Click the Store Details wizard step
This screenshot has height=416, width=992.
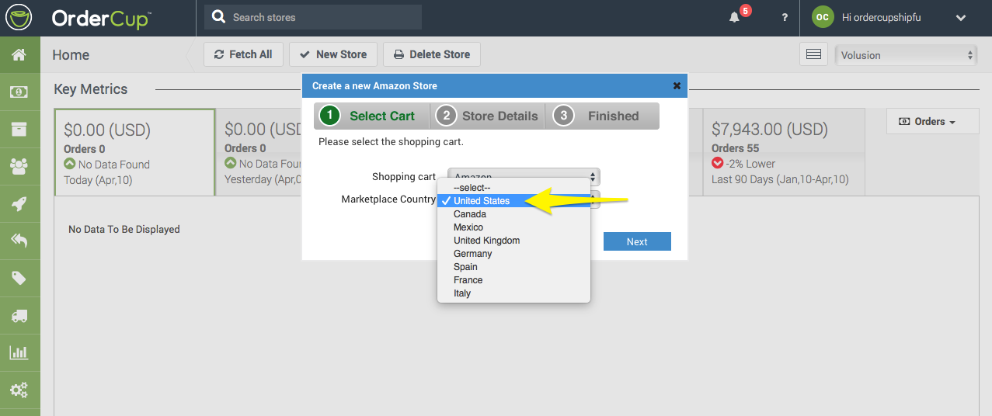coord(488,116)
